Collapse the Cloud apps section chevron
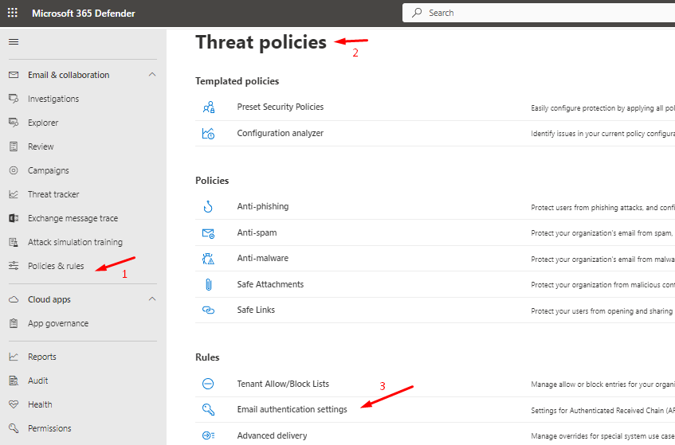 152,299
